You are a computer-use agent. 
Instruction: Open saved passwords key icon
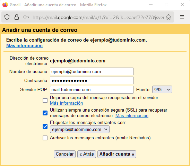click(26, 17)
